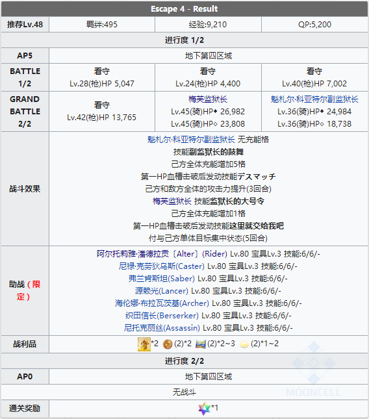Screen dimensions: 369x419
Task: Click Lv.45(骑)HP 26,982 value
Action: [x=208, y=112]
